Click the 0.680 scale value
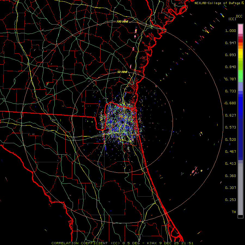 pyautogui.click(x=231, y=103)
